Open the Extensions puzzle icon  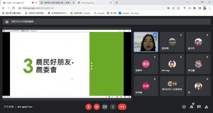[195, 8]
